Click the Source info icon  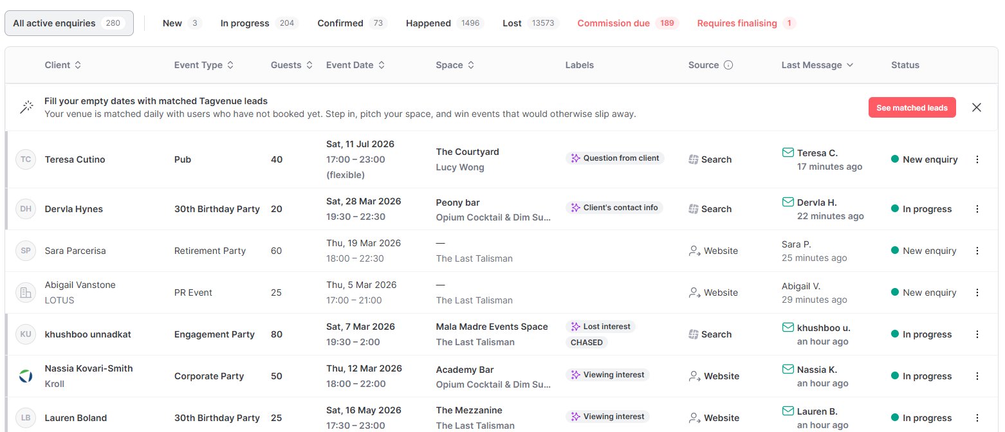[x=728, y=65]
